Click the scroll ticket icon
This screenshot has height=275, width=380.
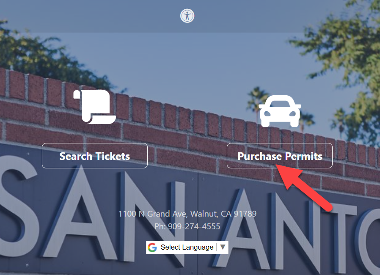(95, 107)
